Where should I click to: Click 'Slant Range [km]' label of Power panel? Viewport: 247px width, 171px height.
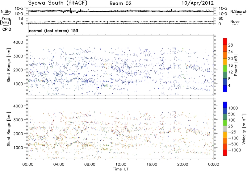point(9,65)
